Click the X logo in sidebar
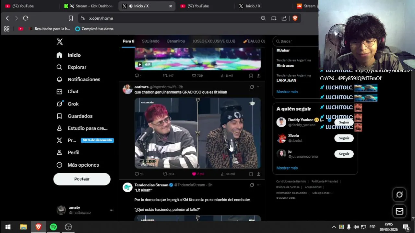The height and width of the screenshot is (233, 415). [60, 41]
